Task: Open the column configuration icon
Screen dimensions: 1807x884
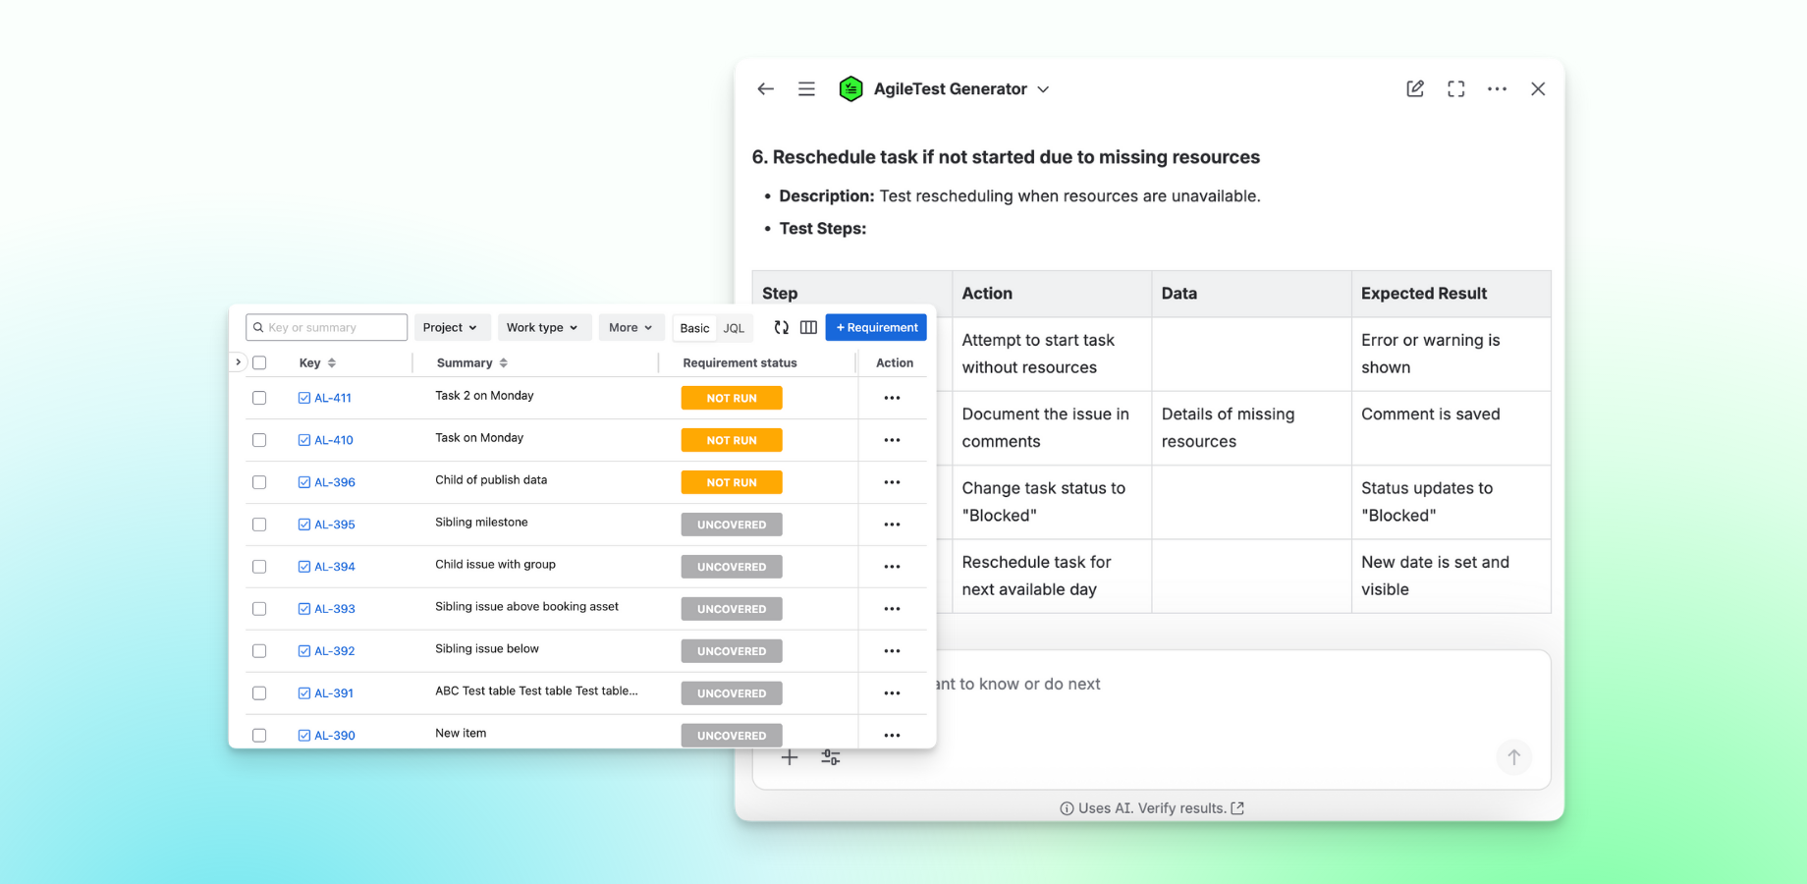Action: (808, 327)
